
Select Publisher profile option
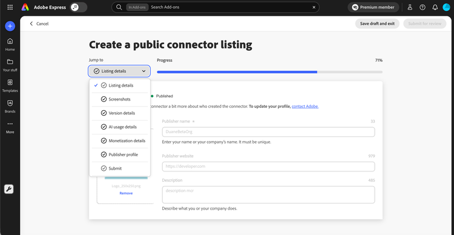[120, 154]
